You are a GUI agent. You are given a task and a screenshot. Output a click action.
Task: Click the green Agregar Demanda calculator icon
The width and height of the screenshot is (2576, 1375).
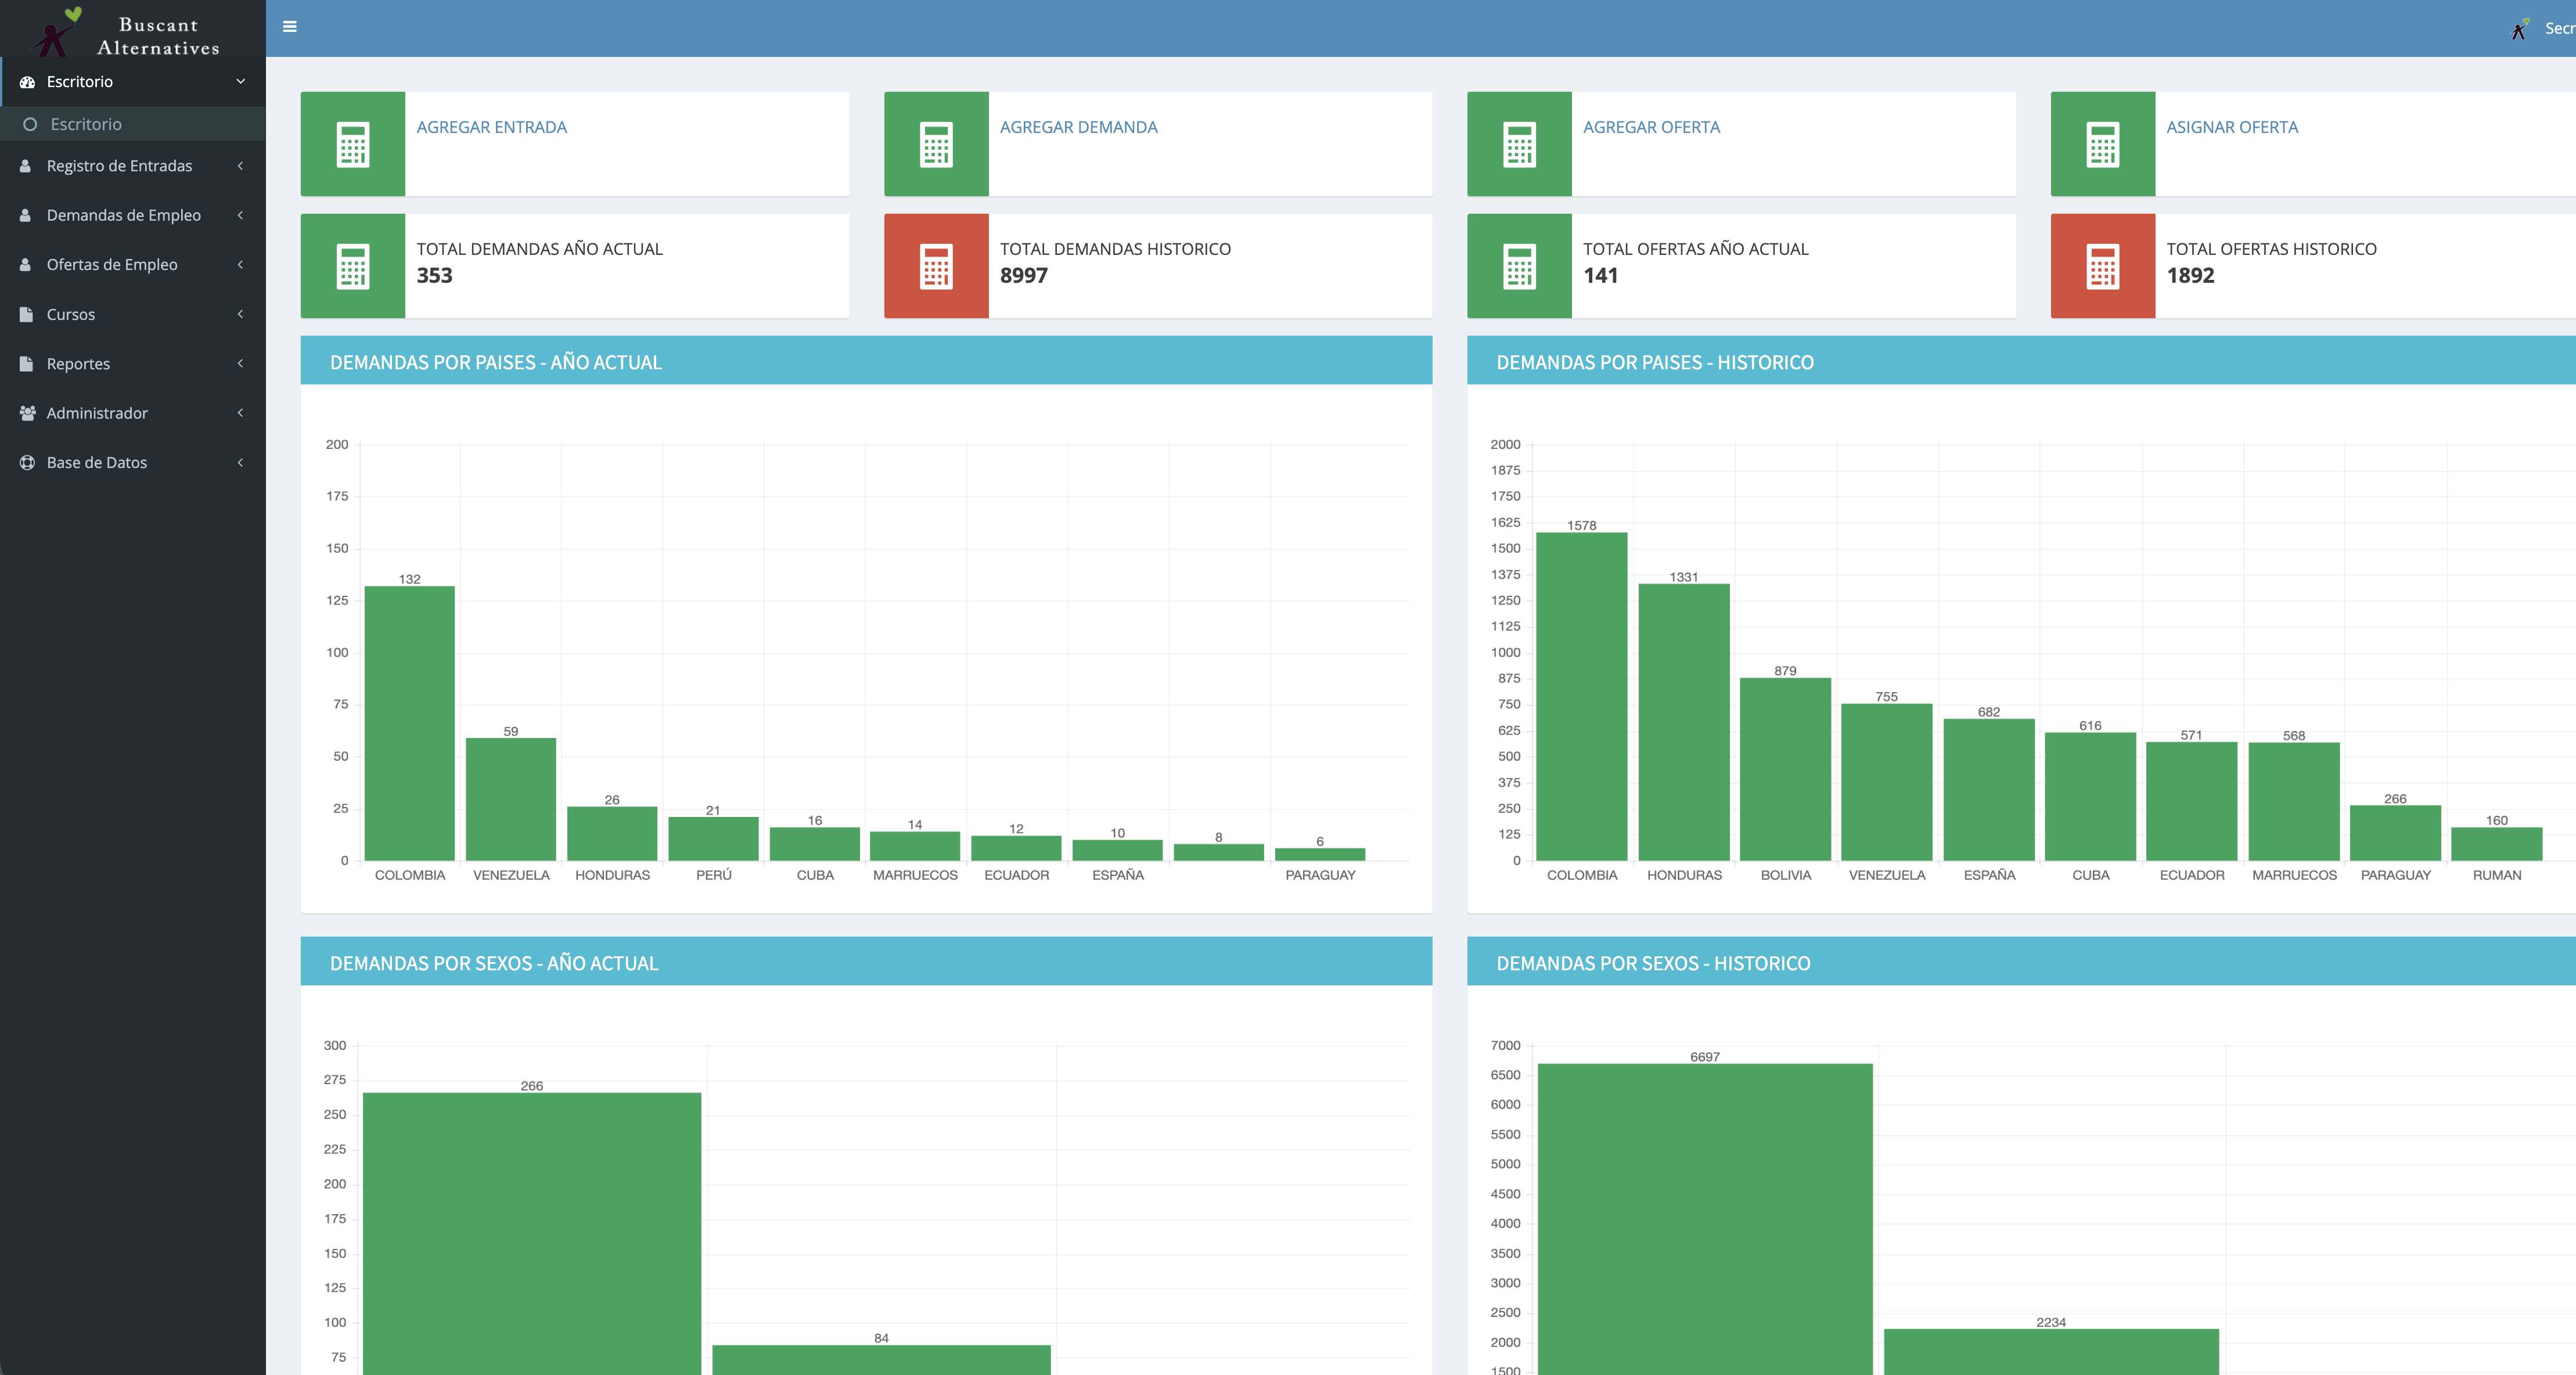tap(936, 144)
